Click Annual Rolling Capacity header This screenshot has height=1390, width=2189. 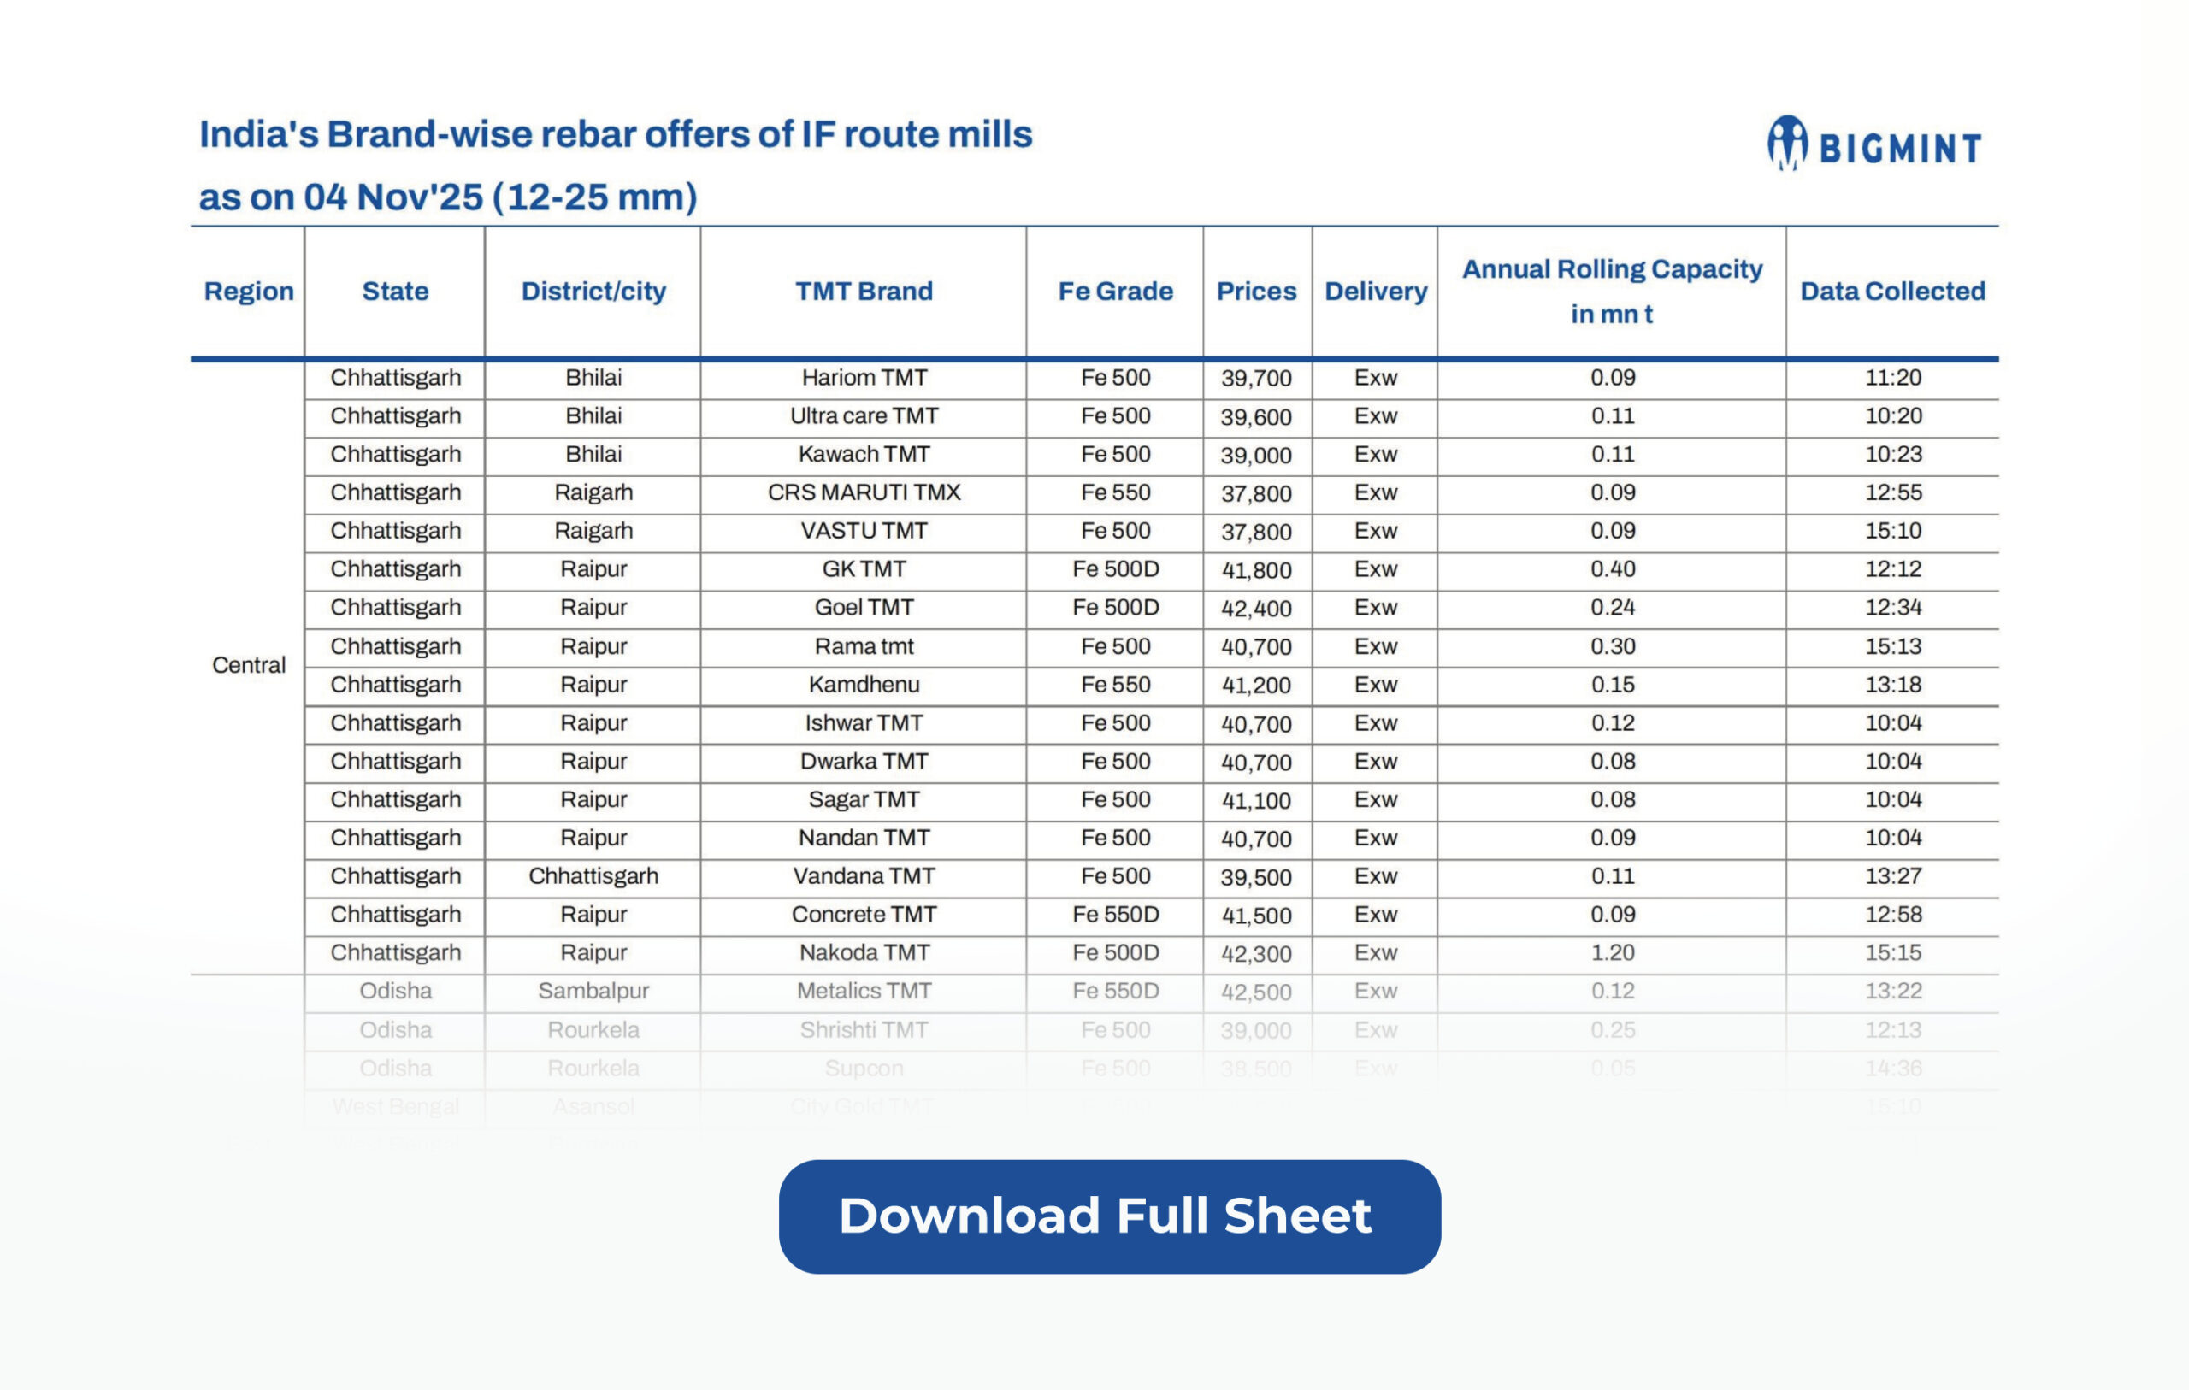click(x=1611, y=291)
